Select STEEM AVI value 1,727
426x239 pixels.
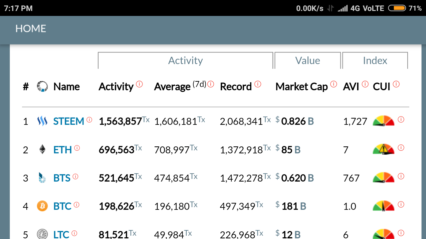pos(355,121)
